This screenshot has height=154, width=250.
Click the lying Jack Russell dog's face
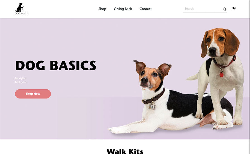[148, 78]
